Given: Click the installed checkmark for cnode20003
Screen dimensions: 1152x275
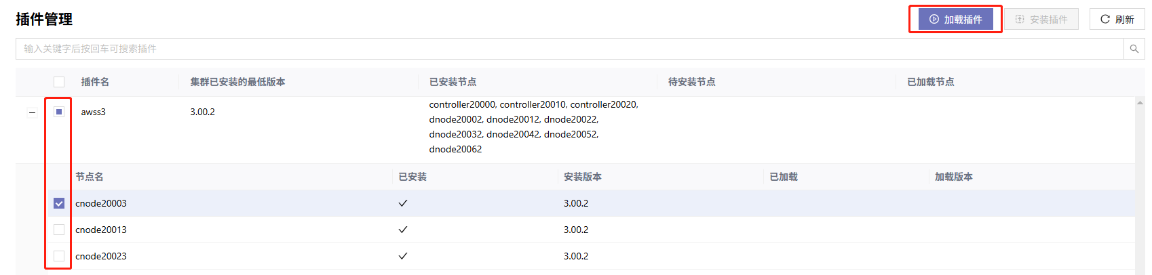Looking at the screenshot, I should [403, 203].
